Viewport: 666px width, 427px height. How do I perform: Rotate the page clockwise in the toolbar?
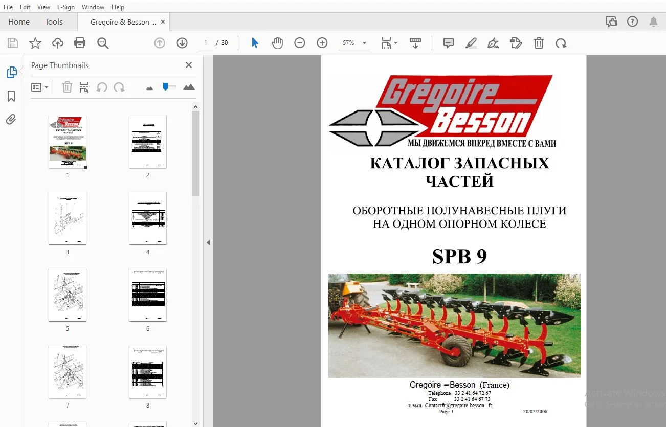click(x=561, y=43)
